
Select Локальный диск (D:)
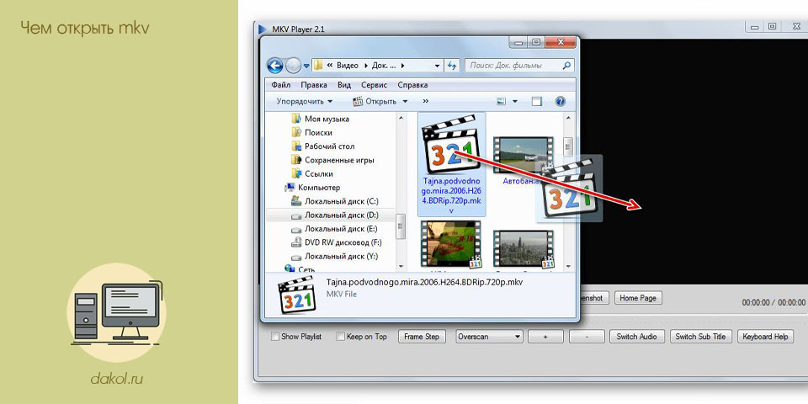[341, 215]
